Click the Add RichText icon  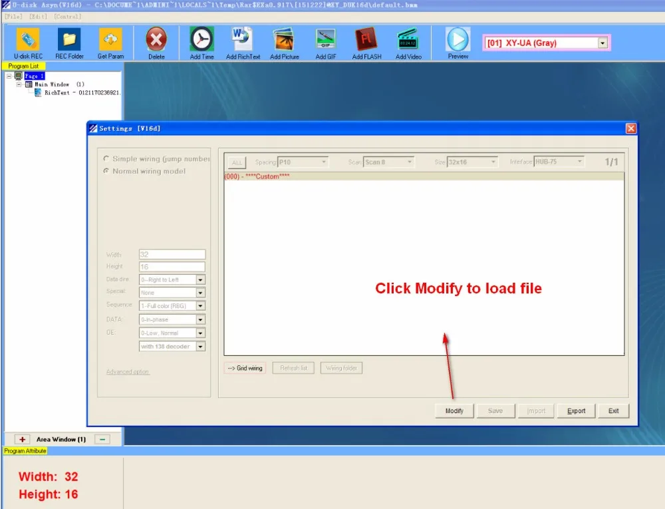tap(242, 39)
